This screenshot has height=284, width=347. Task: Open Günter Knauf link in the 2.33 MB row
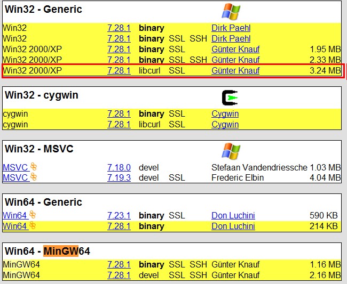(235, 60)
